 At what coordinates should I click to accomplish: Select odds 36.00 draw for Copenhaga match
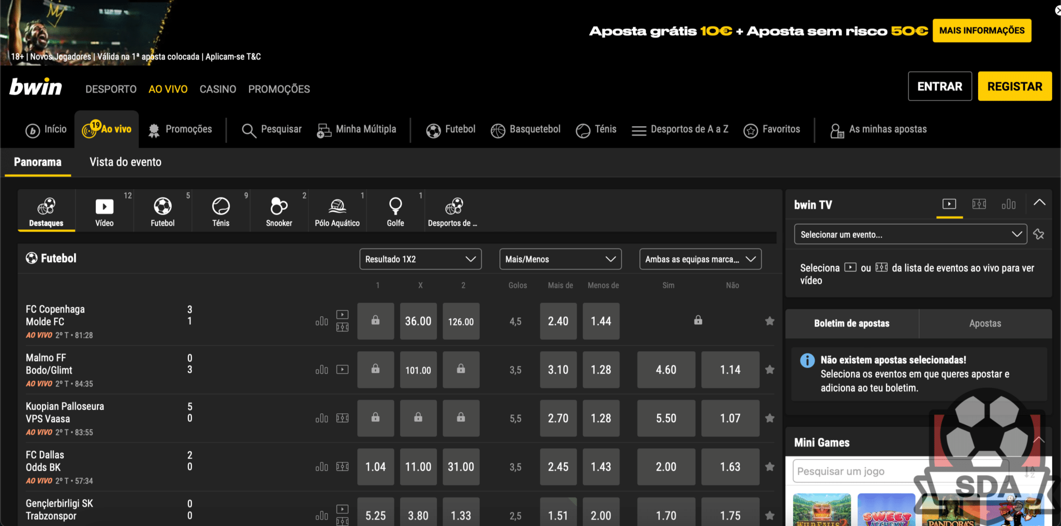click(418, 321)
